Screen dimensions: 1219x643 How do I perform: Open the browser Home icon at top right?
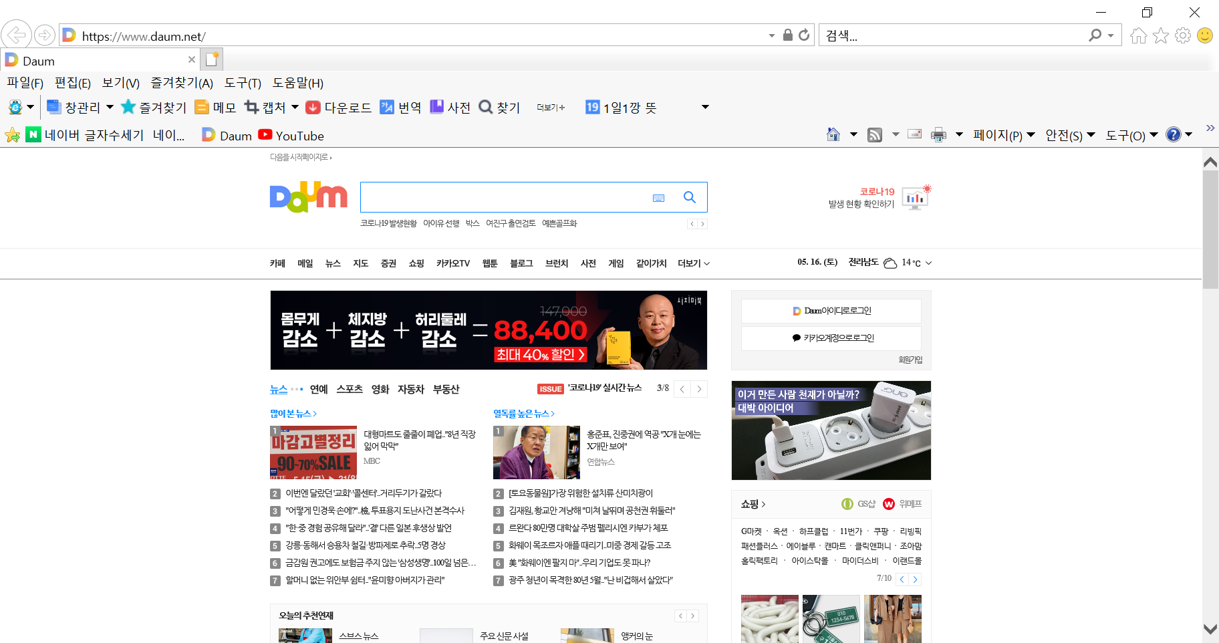[1138, 35]
